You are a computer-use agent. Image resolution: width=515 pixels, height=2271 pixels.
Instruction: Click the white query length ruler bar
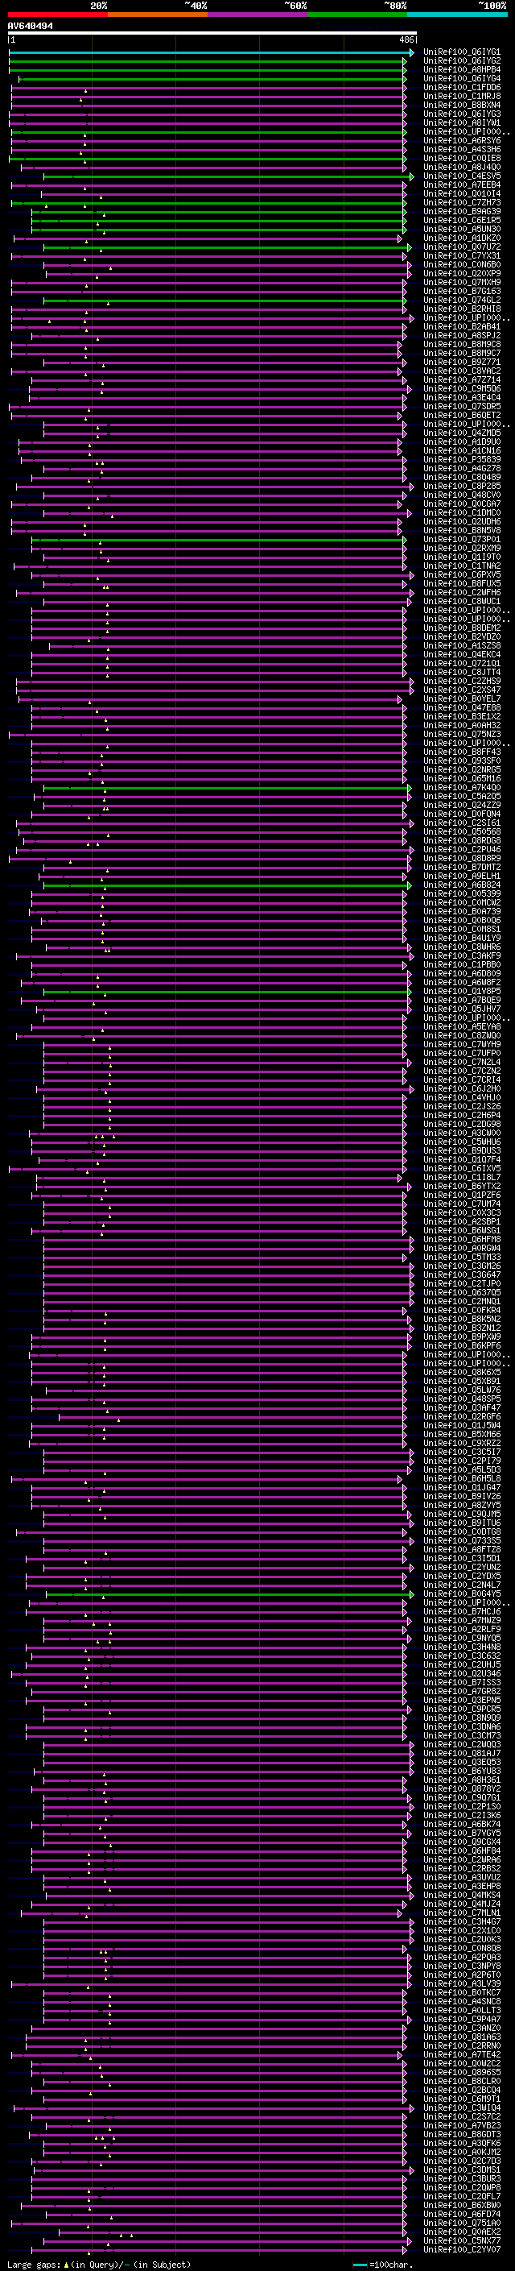[212, 34]
